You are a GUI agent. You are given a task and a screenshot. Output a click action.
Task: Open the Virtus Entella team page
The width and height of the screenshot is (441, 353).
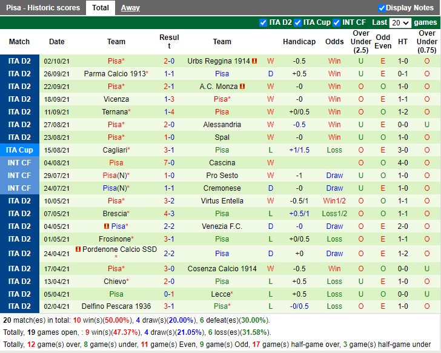click(222, 201)
